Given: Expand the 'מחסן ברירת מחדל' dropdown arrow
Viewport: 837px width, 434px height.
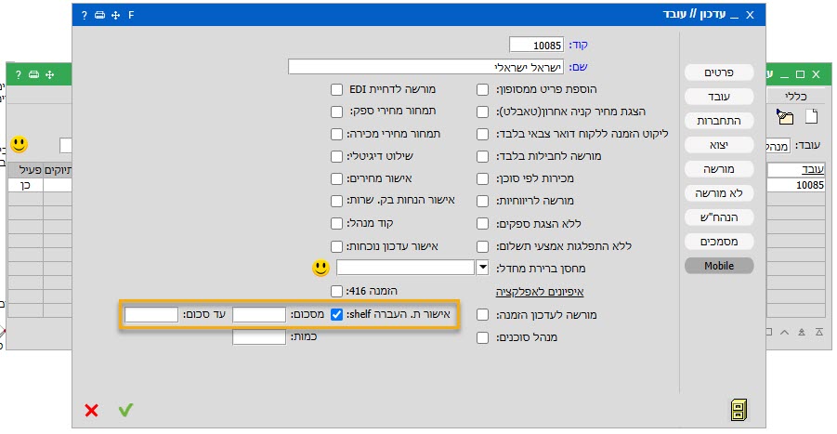Looking at the screenshot, I should 482,268.
